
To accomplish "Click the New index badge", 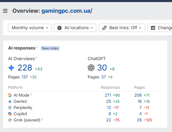I will [50, 48].
